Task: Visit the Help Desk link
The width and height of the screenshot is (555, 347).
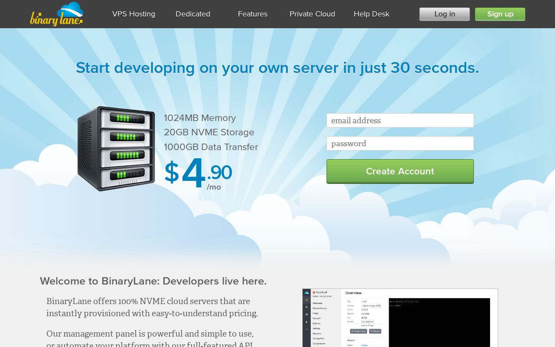Action: [x=372, y=14]
